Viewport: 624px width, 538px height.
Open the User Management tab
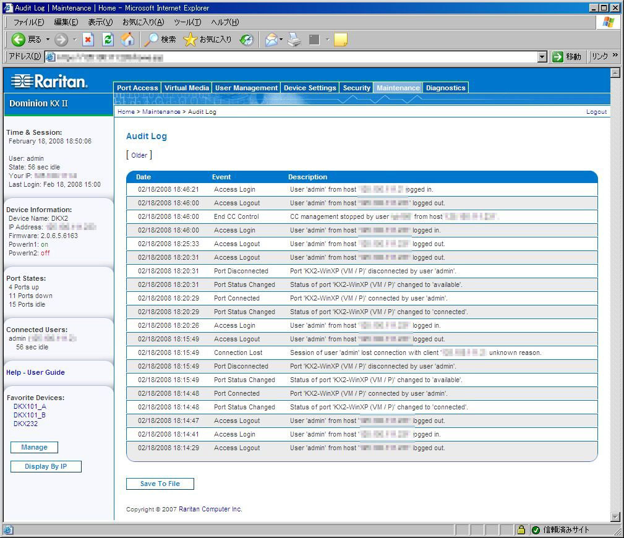(246, 88)
